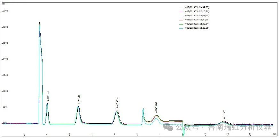The height and width of the screenshot is (138, 280).
Task: Click the black legend line for run 14;49;57
Action: [181, 7]
